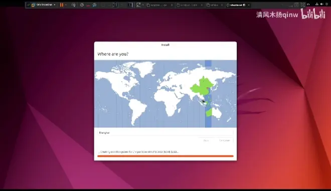Screen dimensions: 331x191
Task: Open the snapshot manager icon
Action: pos(94,5)
